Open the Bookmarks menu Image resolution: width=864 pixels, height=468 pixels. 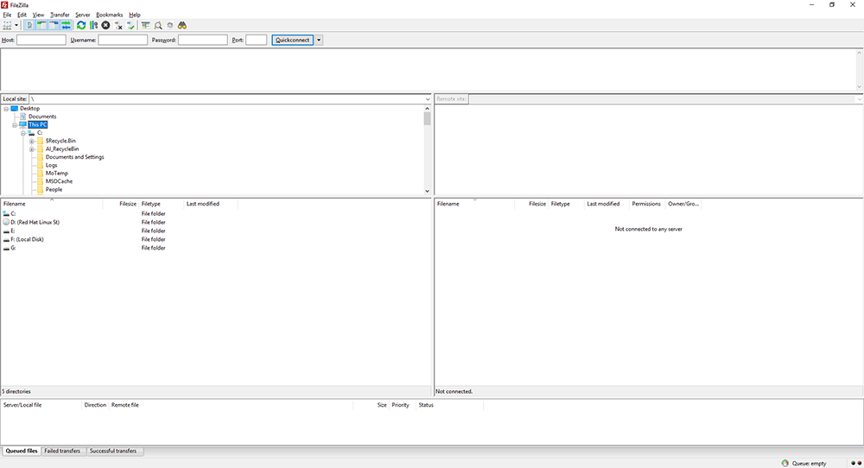pos(109,15)
